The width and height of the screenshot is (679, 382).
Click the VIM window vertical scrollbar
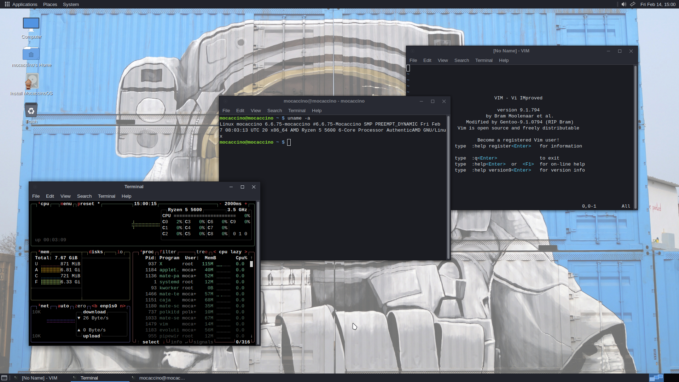point(635,137)
